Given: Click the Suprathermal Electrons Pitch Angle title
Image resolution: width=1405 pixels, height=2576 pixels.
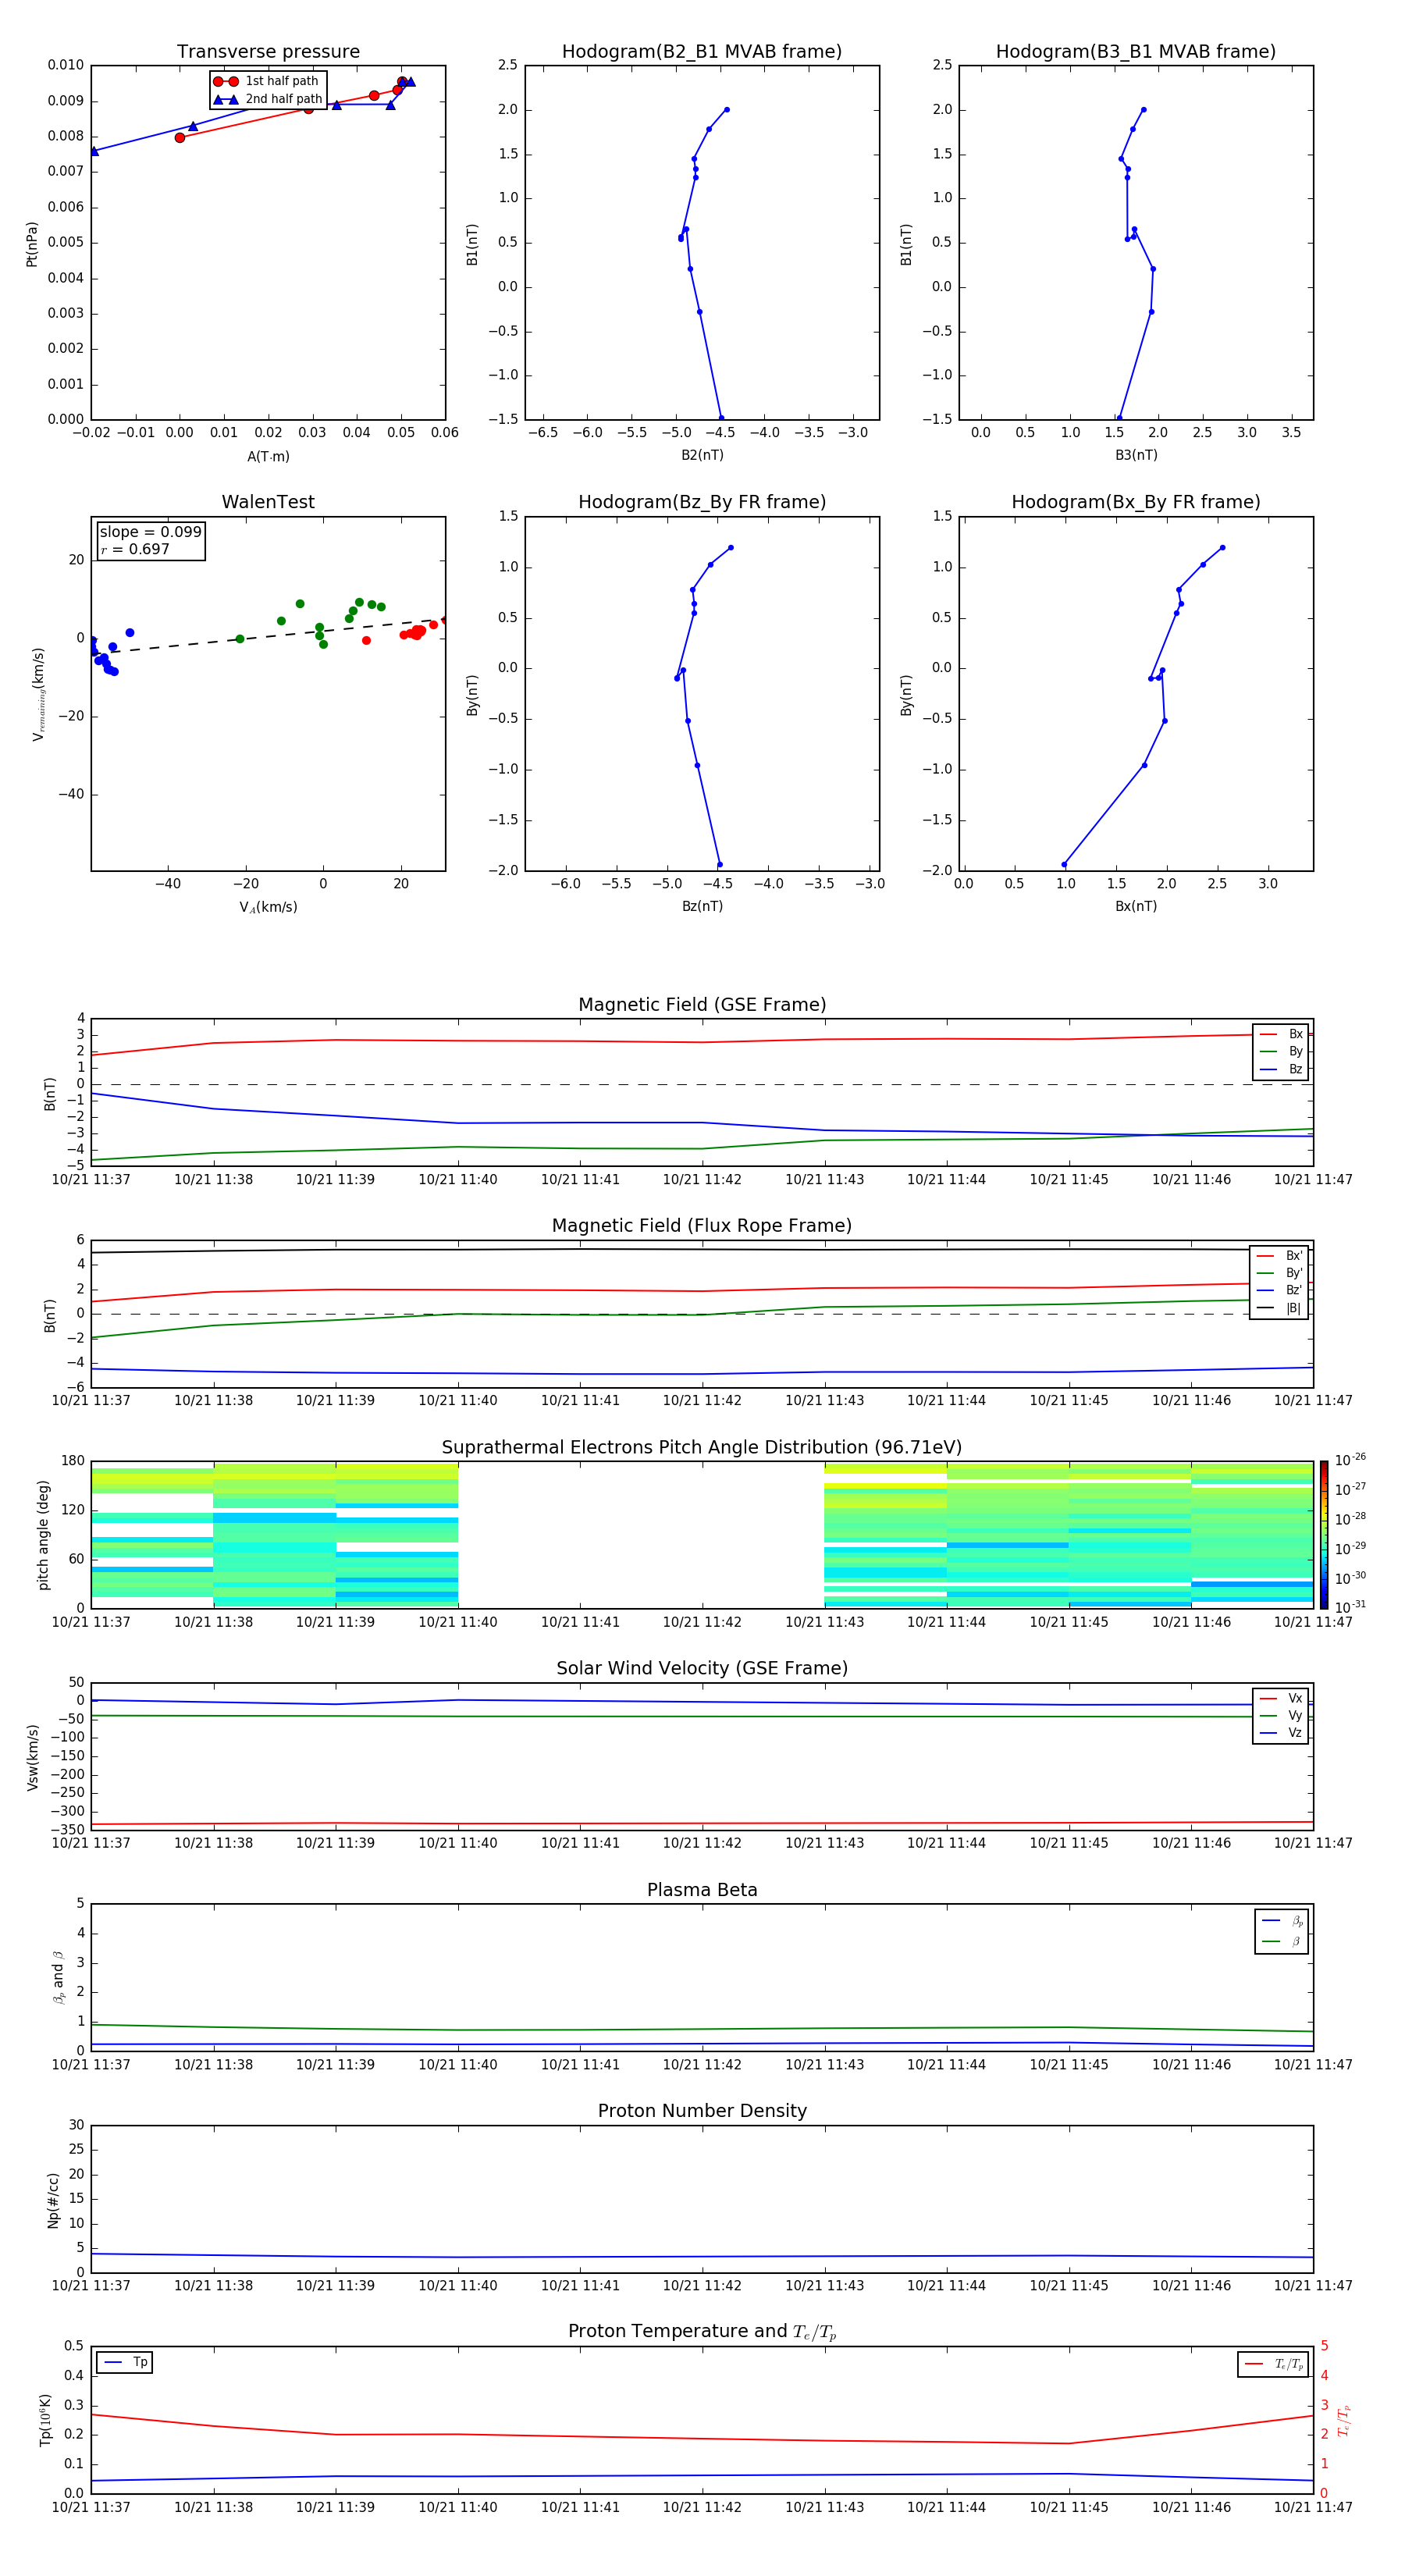Looking at the screenshot, I should pyautogui.click(x=702, y=1448).
